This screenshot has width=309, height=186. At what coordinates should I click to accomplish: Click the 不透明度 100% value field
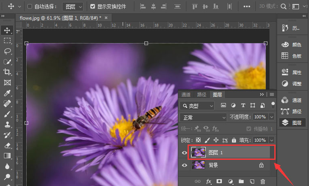coord(261,117)
